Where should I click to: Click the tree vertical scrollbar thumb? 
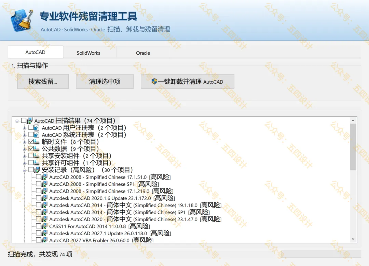click(353, 147)
